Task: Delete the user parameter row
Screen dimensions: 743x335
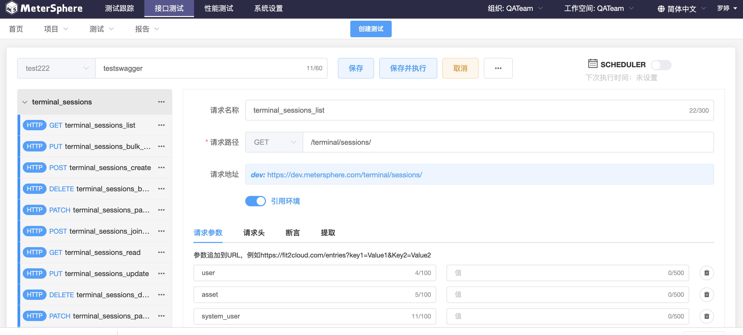Action: pos(706,273)
